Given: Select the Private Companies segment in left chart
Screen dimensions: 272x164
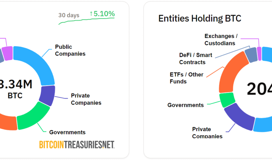Looking at the screenshot, I should 48,96.
